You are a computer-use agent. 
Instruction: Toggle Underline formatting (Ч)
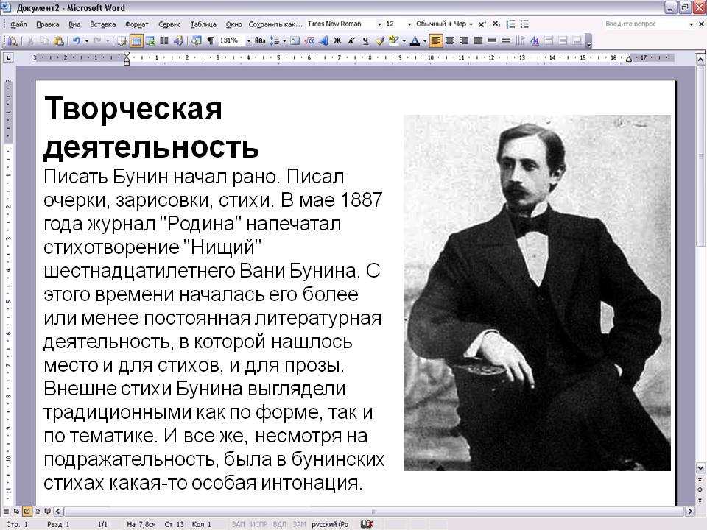[365, 40]
